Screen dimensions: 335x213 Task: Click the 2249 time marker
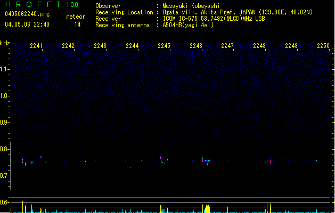coord(291,46)
